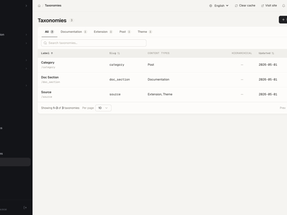
Task: Click the doc_section slug cell
Action: pyautogui.click(x=120, y=80)
